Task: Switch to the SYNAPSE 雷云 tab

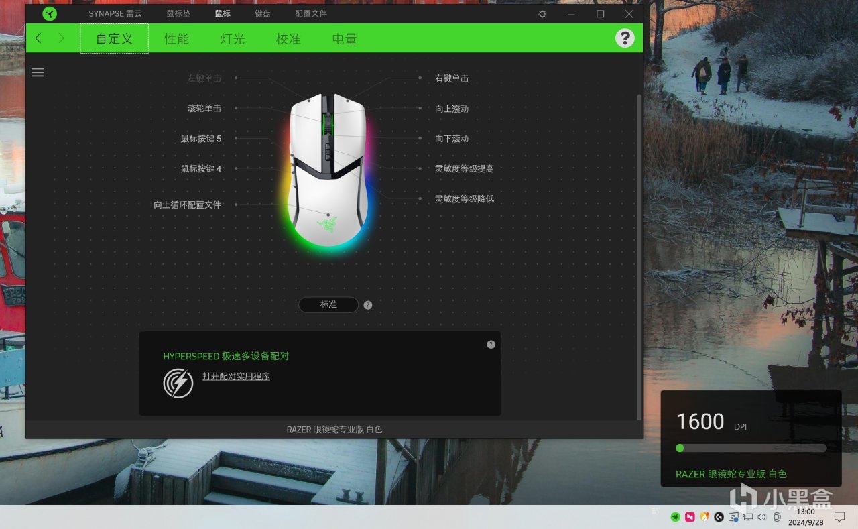Action: click(115, 14)
